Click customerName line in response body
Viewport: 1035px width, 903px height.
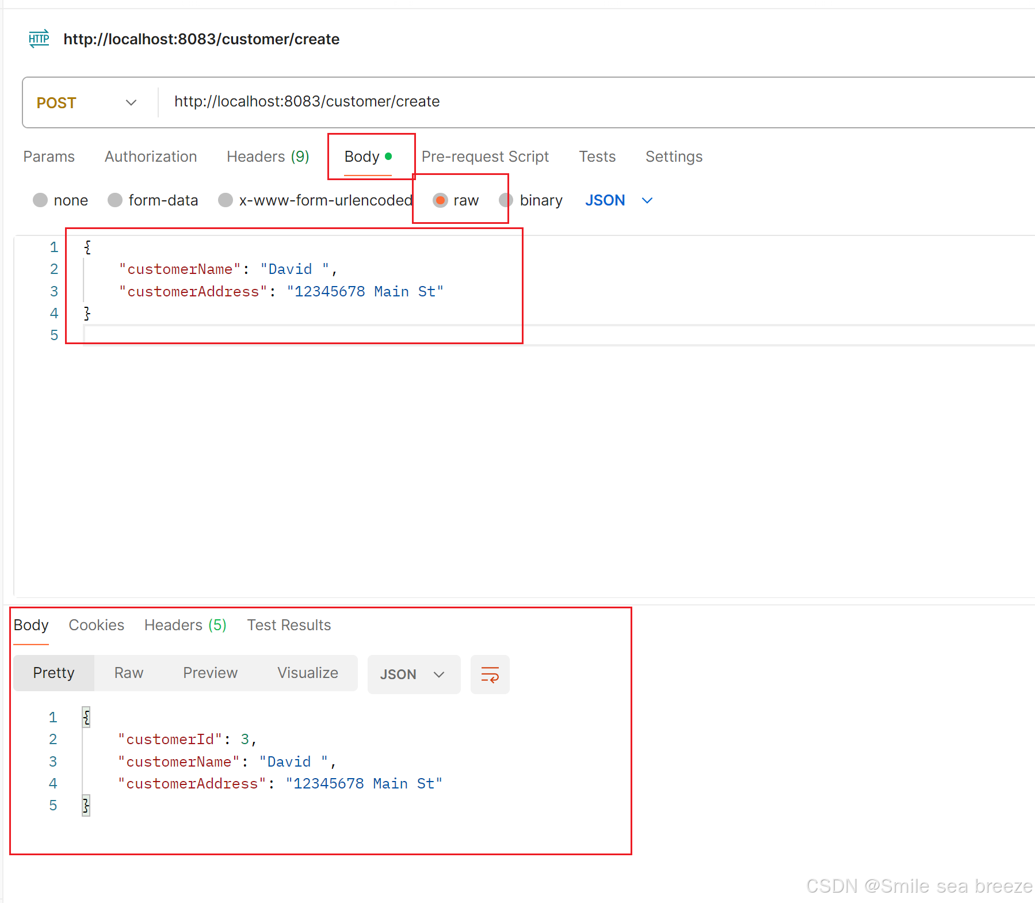(x=227, y=761)
